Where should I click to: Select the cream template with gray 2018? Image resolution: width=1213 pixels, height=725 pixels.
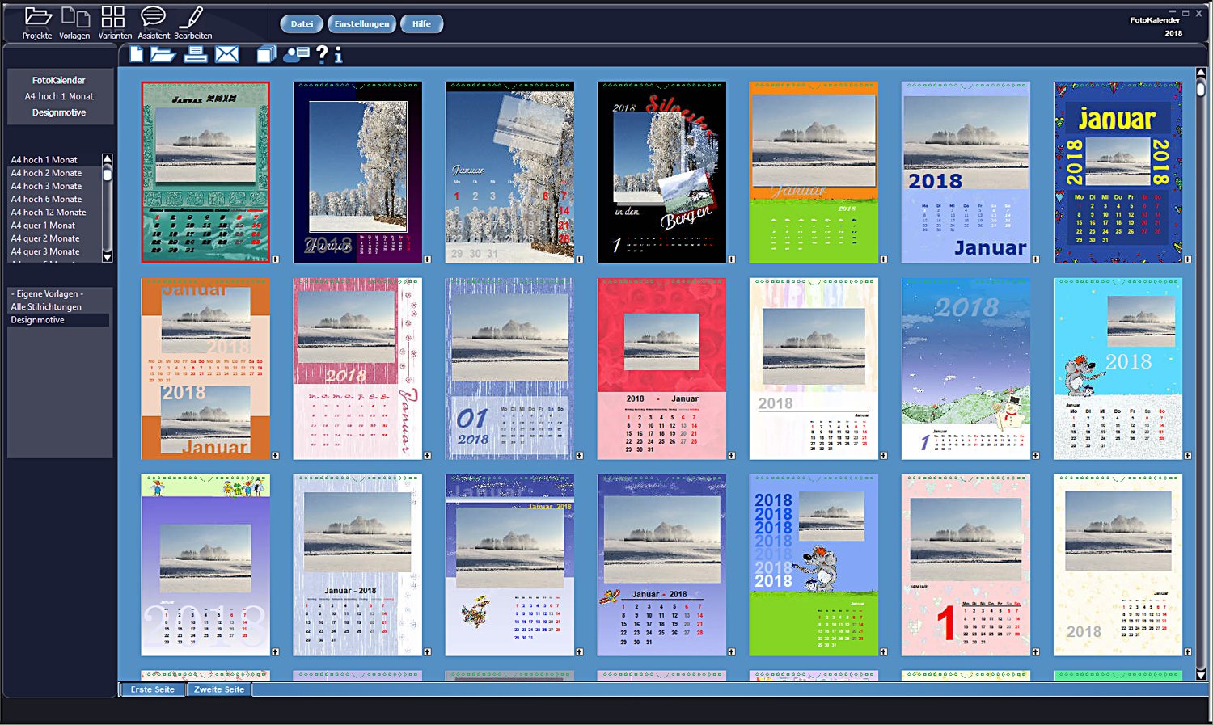coord(1118,565)
